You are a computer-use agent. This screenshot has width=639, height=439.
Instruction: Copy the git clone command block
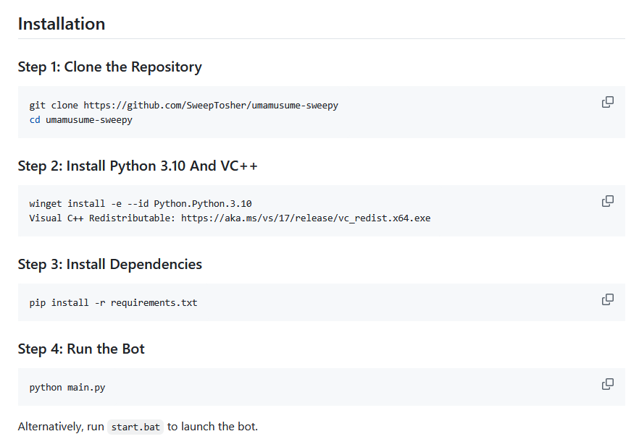[x=608, y=102]
